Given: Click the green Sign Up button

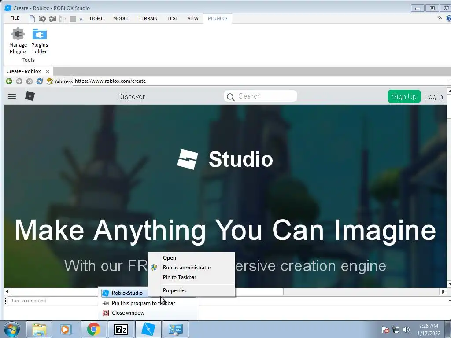Looking at the screenshot, I should click(404, 96).
